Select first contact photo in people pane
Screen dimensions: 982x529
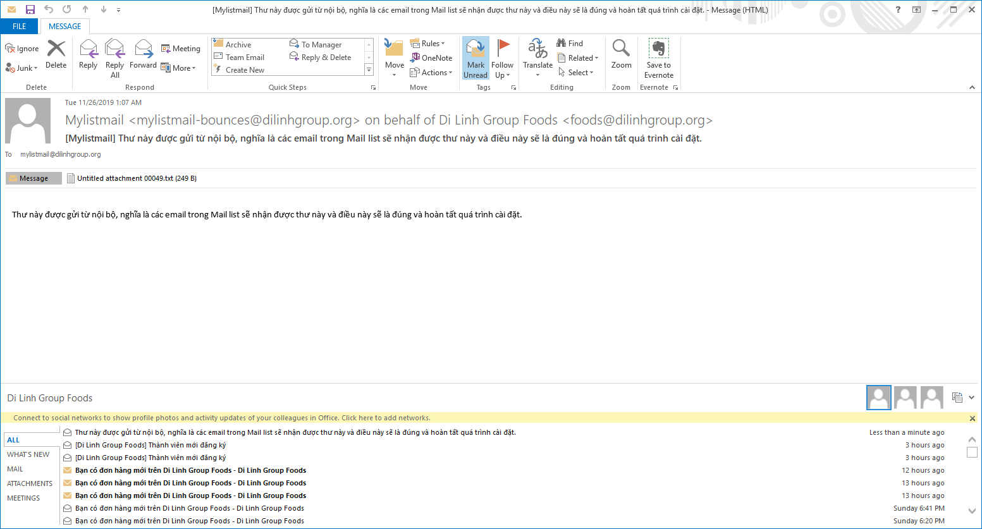tap(879, 398)
